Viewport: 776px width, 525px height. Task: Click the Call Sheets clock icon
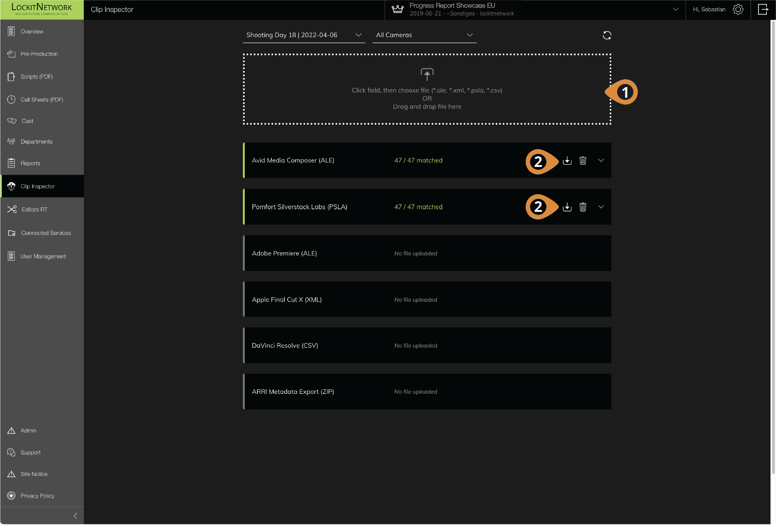[x=11, y=99]
